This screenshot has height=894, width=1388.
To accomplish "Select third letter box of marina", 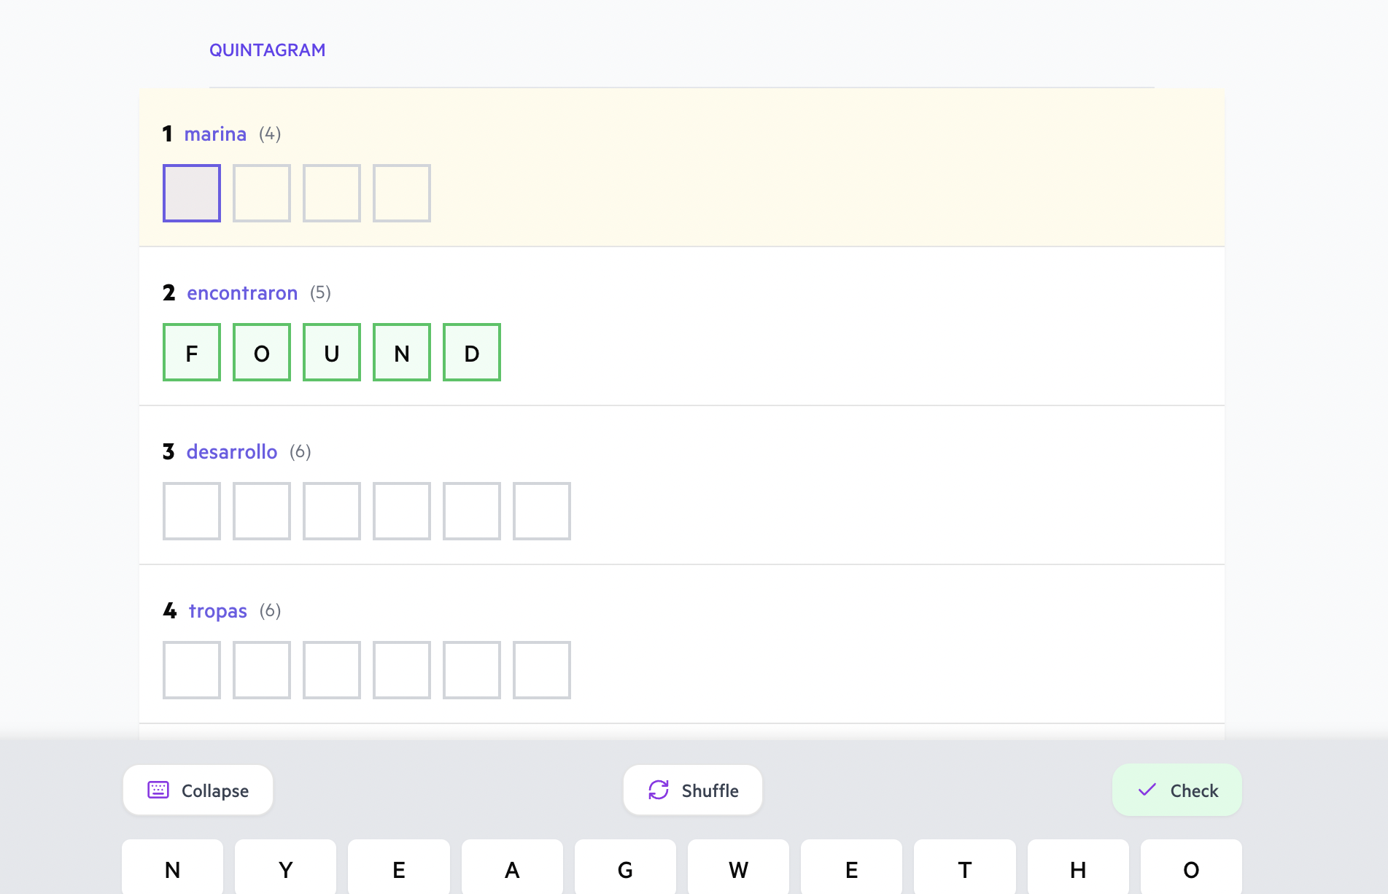I will tap(332, 193).
